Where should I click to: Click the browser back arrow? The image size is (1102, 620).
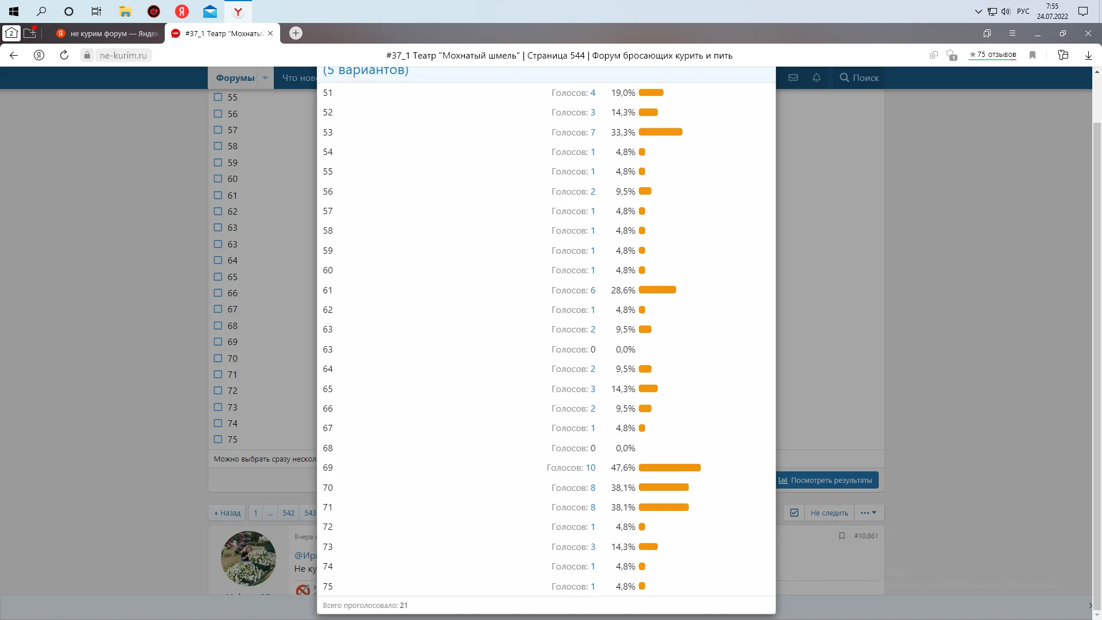click(x=14, y=55)
